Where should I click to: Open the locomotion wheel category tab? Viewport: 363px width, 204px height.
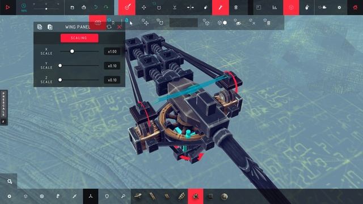(41, 196)
